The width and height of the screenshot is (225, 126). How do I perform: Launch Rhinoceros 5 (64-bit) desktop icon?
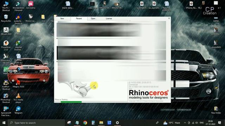click(x=6, y=59)
